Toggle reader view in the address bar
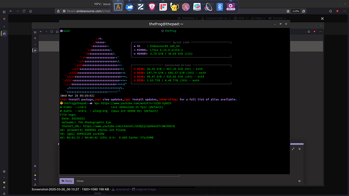Screen dimensions: 349x196 point(288,11)
